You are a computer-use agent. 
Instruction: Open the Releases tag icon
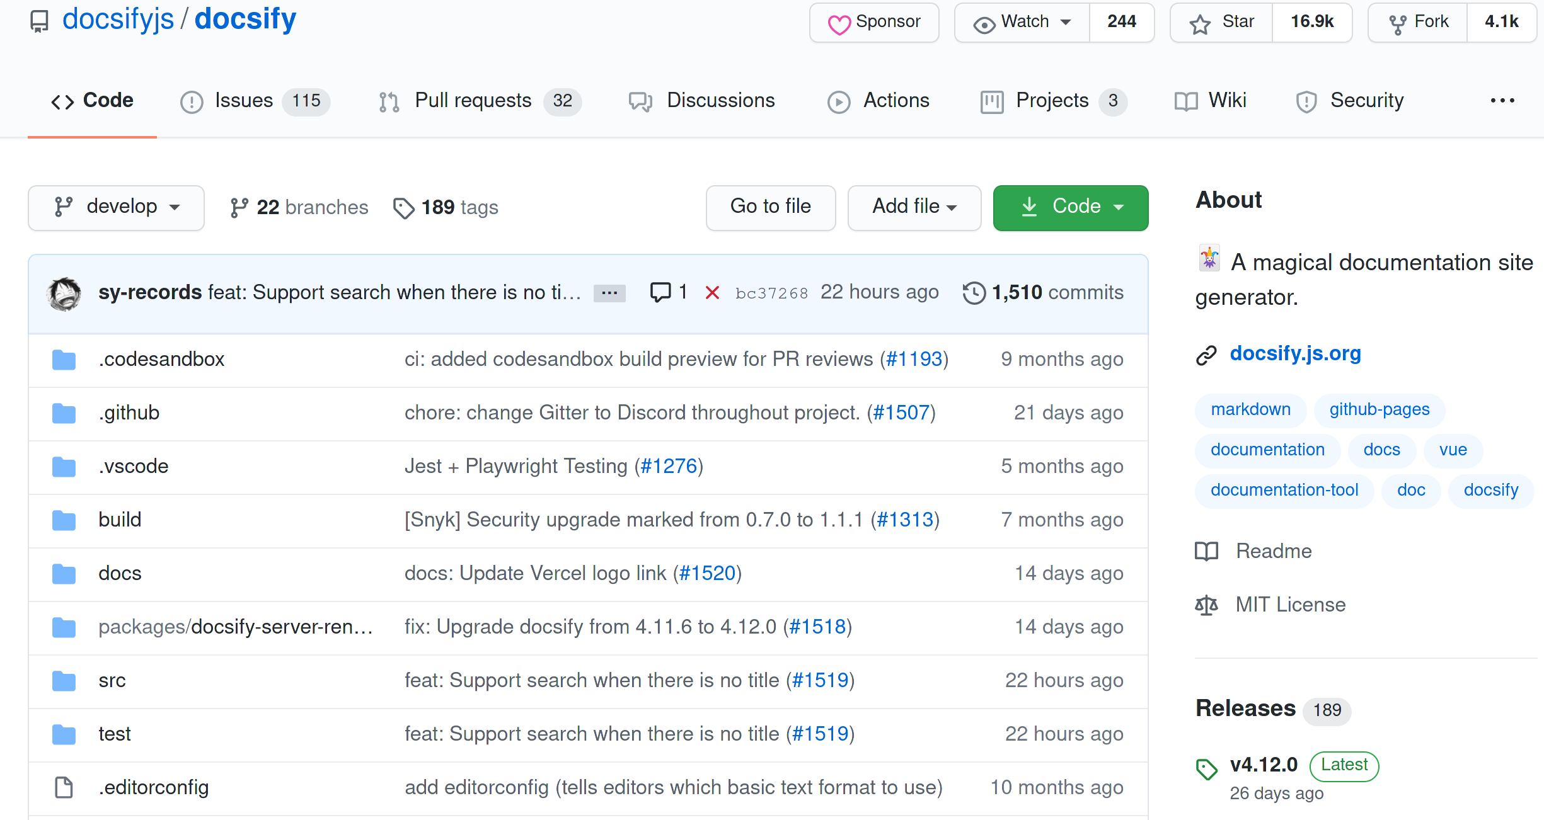coord(1206,768)
